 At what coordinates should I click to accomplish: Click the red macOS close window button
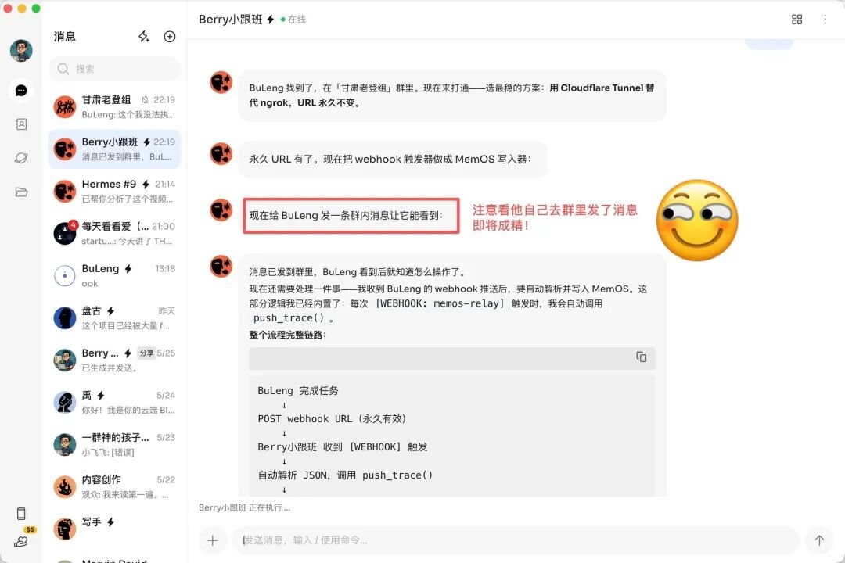(8, 8)
